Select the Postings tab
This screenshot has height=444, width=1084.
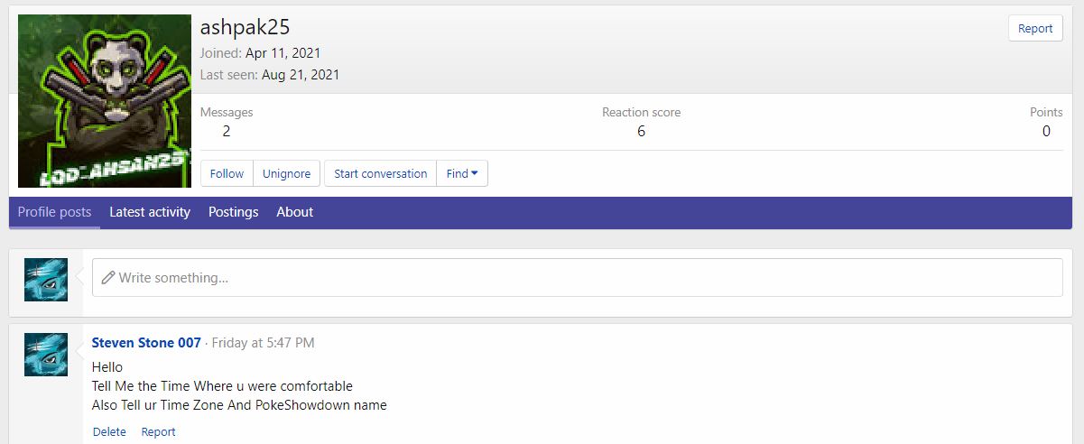[x=233, y=212]
